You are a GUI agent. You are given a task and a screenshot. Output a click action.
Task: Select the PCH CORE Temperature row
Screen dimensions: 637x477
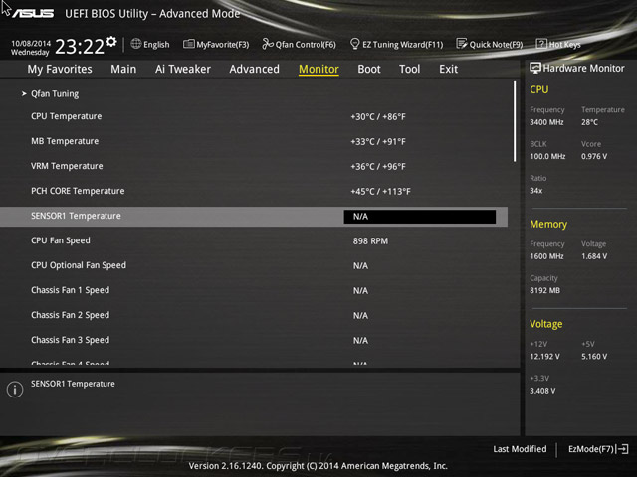coord(254,191)
